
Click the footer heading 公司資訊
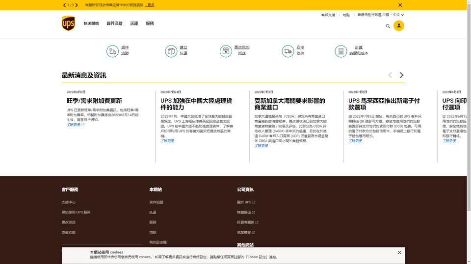(245, 190)
